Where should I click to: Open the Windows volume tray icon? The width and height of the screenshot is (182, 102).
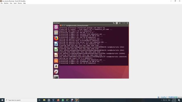pos(166,100)
